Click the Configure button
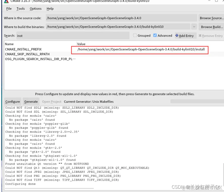Image resolution: width=224 pixels, height=192 pixels. [x=13, y=102]
